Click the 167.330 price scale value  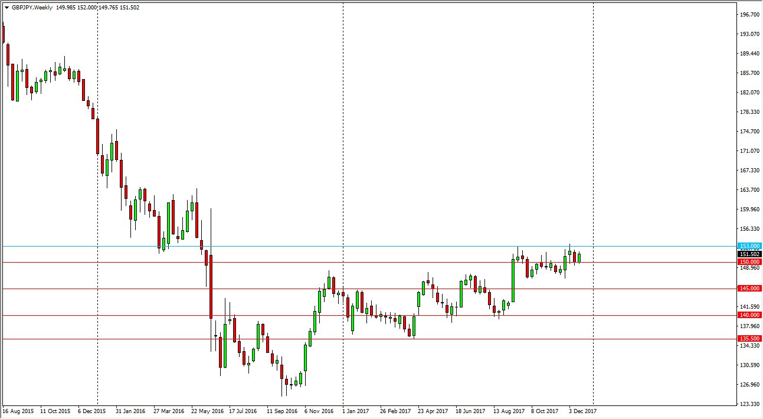(x=749, y=171)
